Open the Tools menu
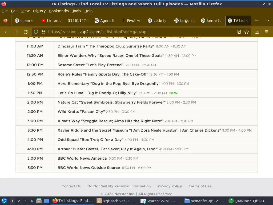This screenshot has height=205, width=273. coord(77,11)
